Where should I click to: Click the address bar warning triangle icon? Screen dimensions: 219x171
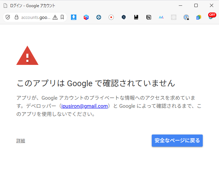pyautogui.click(x=55, y=17)
